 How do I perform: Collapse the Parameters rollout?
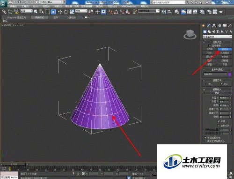(217, 93)
